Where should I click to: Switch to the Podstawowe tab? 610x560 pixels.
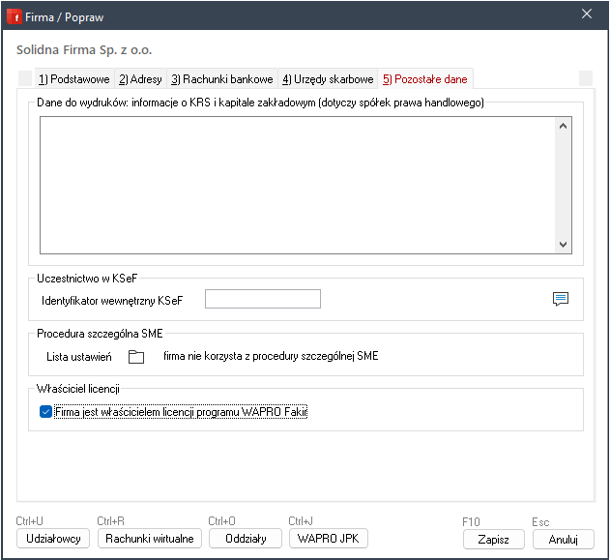73,79
